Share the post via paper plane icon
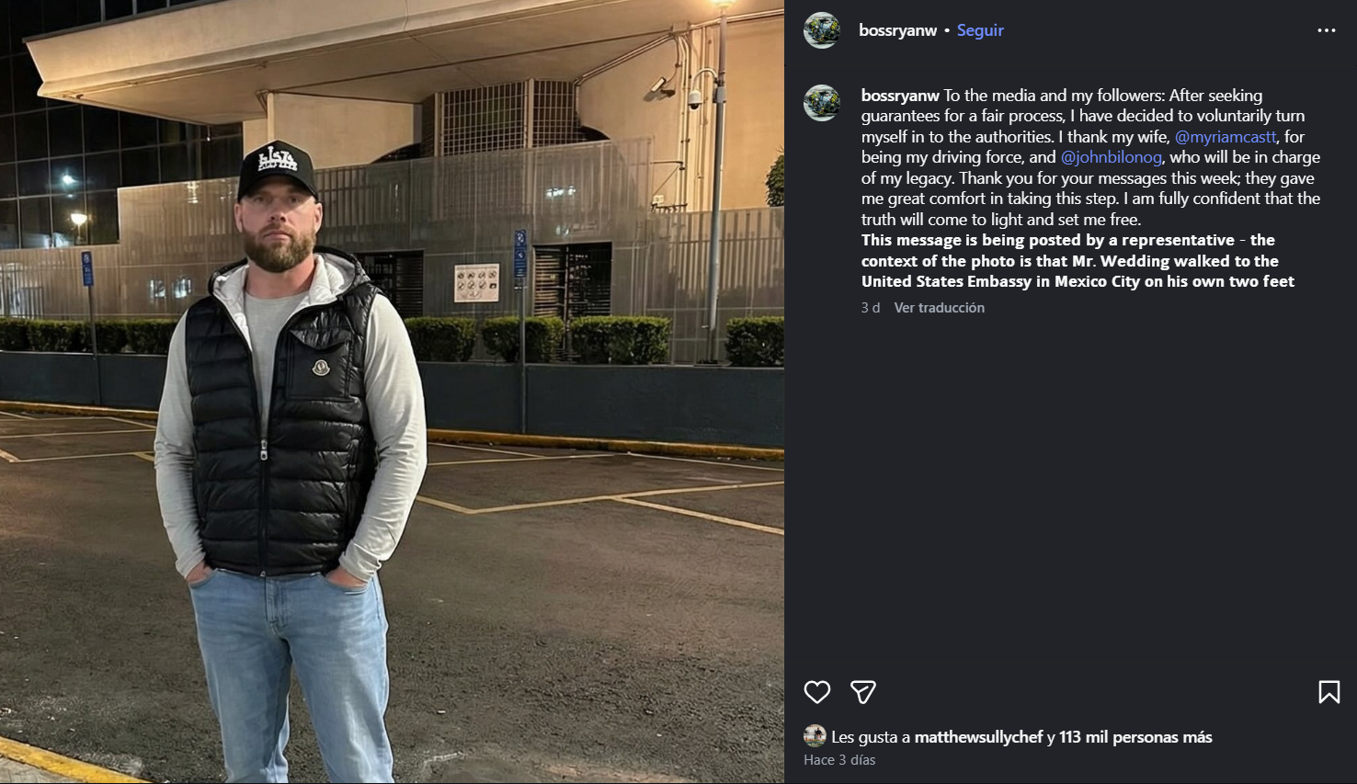1357x784 pixels. click(x=862, y=692)
